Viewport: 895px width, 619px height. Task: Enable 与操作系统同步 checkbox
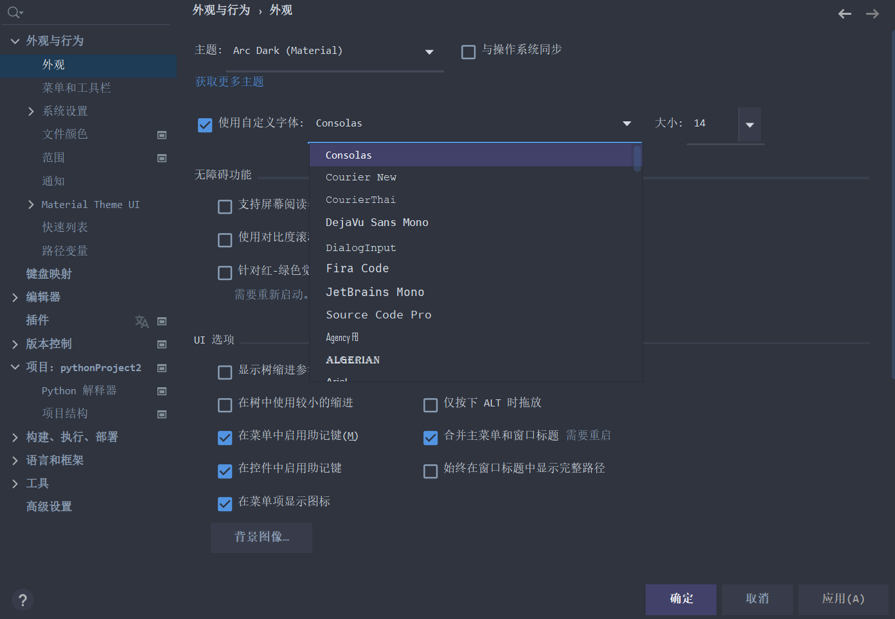tap(468, 51)
